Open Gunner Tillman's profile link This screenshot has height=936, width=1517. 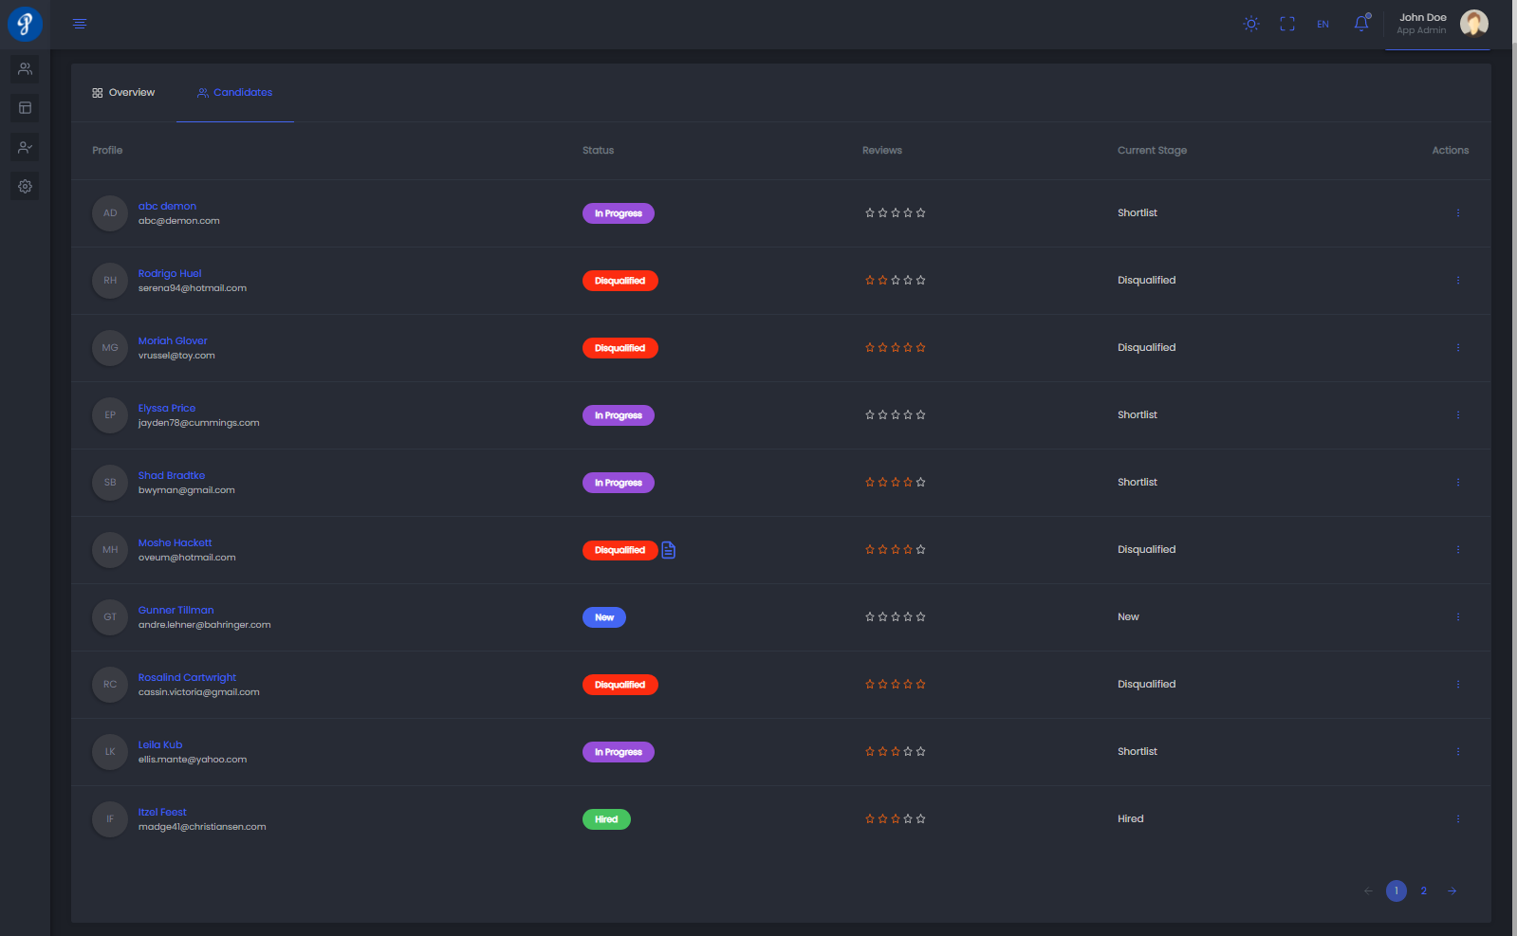click(x=176, y=610)
